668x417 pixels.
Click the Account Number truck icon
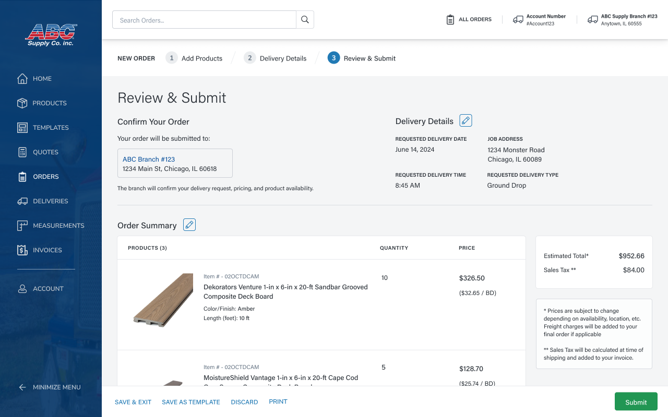[x=518, y=20]
